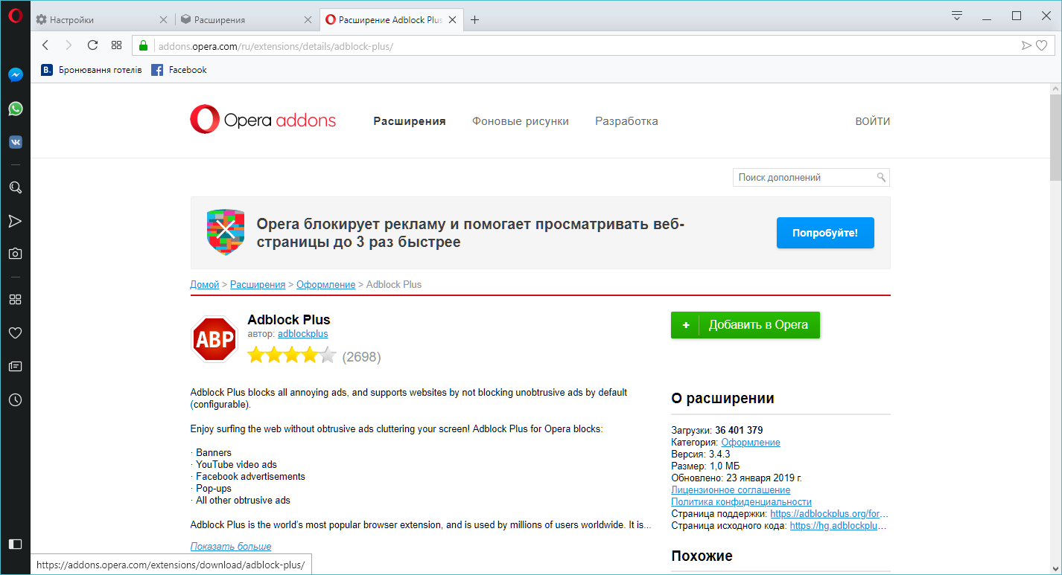Click the Попробуйте! button
The height and width of the screenshot is (575, 1062).
click(x=825, y=233)
